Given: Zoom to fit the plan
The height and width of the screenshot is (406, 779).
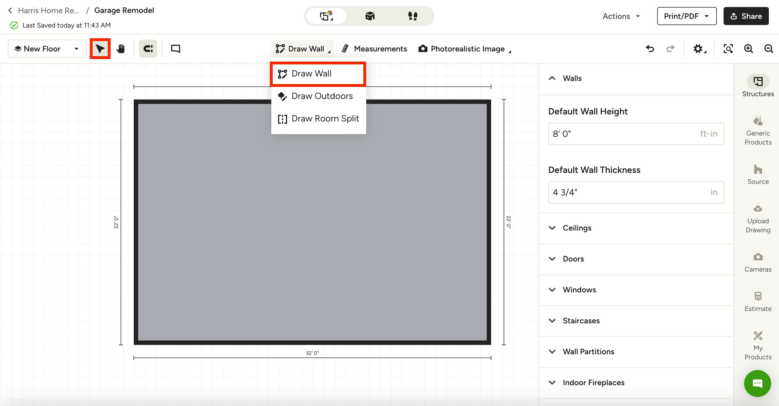Looking at the screenshot, I should (728, 49).
